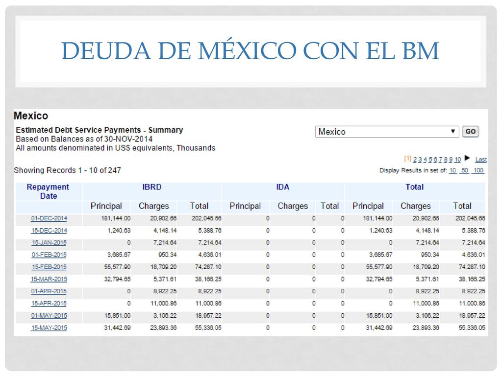Go to next pages with the arrow icon
This screenshot has height=376, width=502.
pos(467,158)
